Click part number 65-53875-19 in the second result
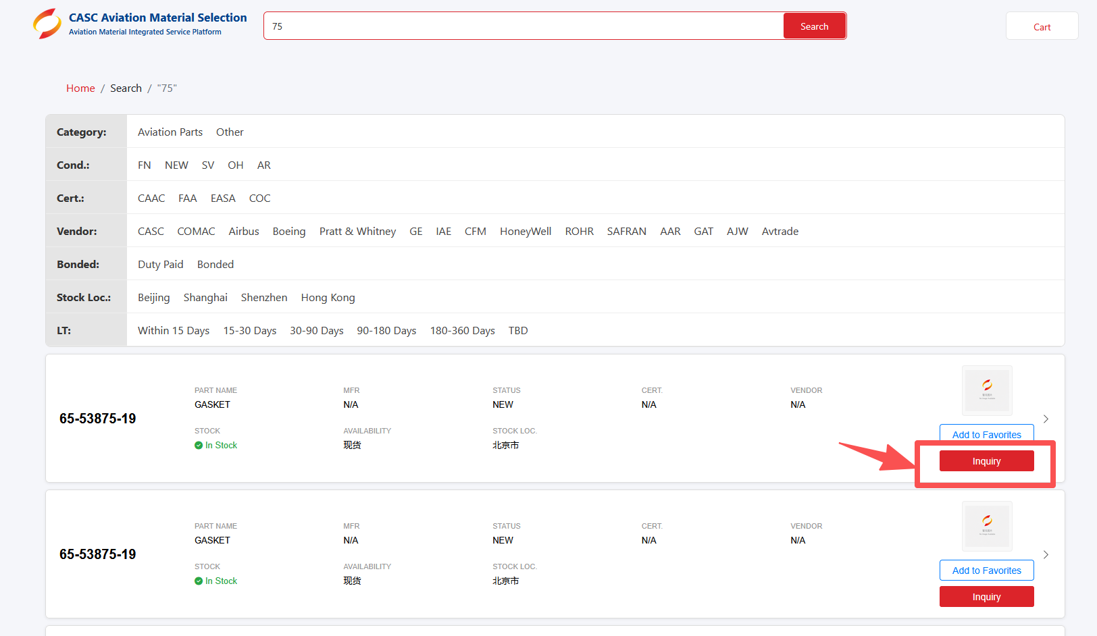The width and height of the screenshot is (1097, 636). (x=98, y=554)
